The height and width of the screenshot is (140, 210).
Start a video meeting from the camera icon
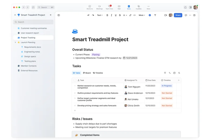[165, 15]
